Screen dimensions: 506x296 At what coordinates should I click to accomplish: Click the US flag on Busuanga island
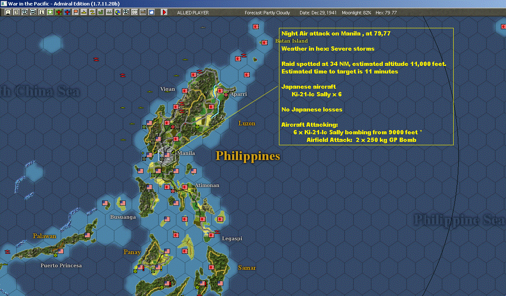[x=123, y=203]
